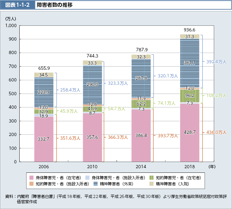Click the total value 936.6 above 2018 bar
232x209 pixels.
click(x=190, y=30)
